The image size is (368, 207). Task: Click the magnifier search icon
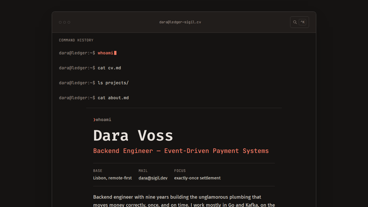click(295, 22)
